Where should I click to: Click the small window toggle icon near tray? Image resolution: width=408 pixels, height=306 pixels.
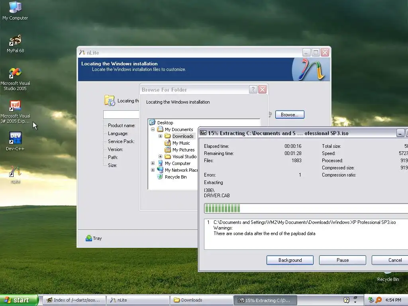355,298
